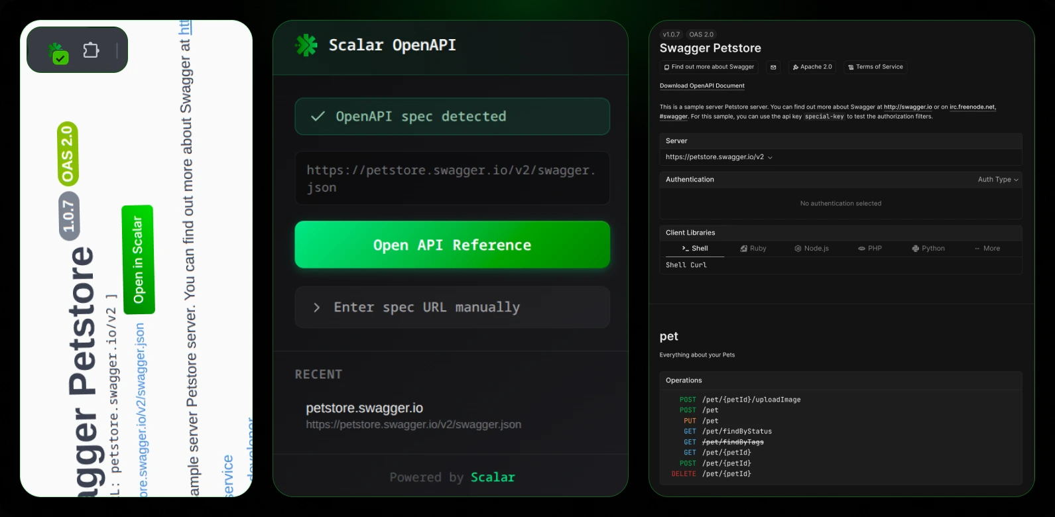
Task: Open the DELETE /pet/{petId} operation
Action: 711,474
